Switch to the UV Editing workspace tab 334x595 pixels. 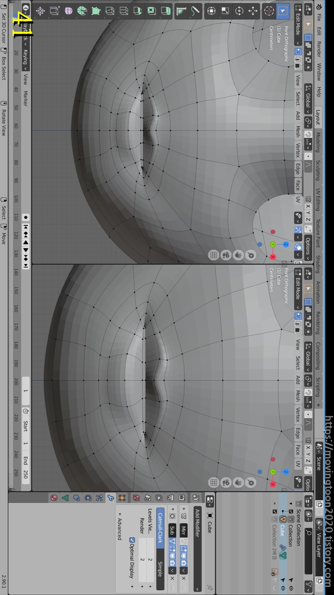318,200
